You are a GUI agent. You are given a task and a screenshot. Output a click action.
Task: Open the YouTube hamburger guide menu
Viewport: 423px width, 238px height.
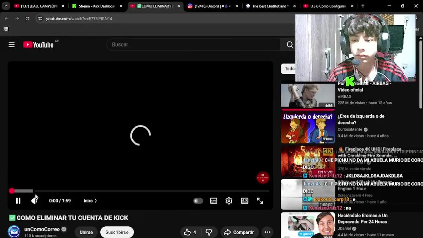pos(12,45)
